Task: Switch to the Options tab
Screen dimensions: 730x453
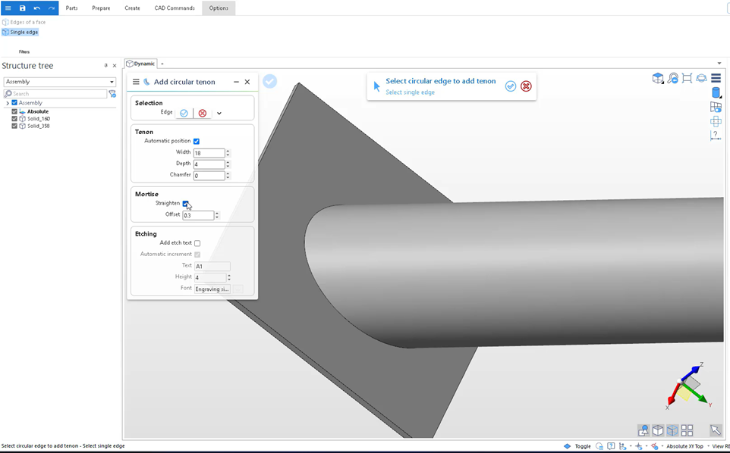Action: point(219,8)
